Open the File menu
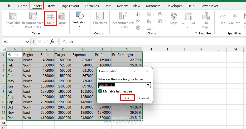 pos(8,6)
